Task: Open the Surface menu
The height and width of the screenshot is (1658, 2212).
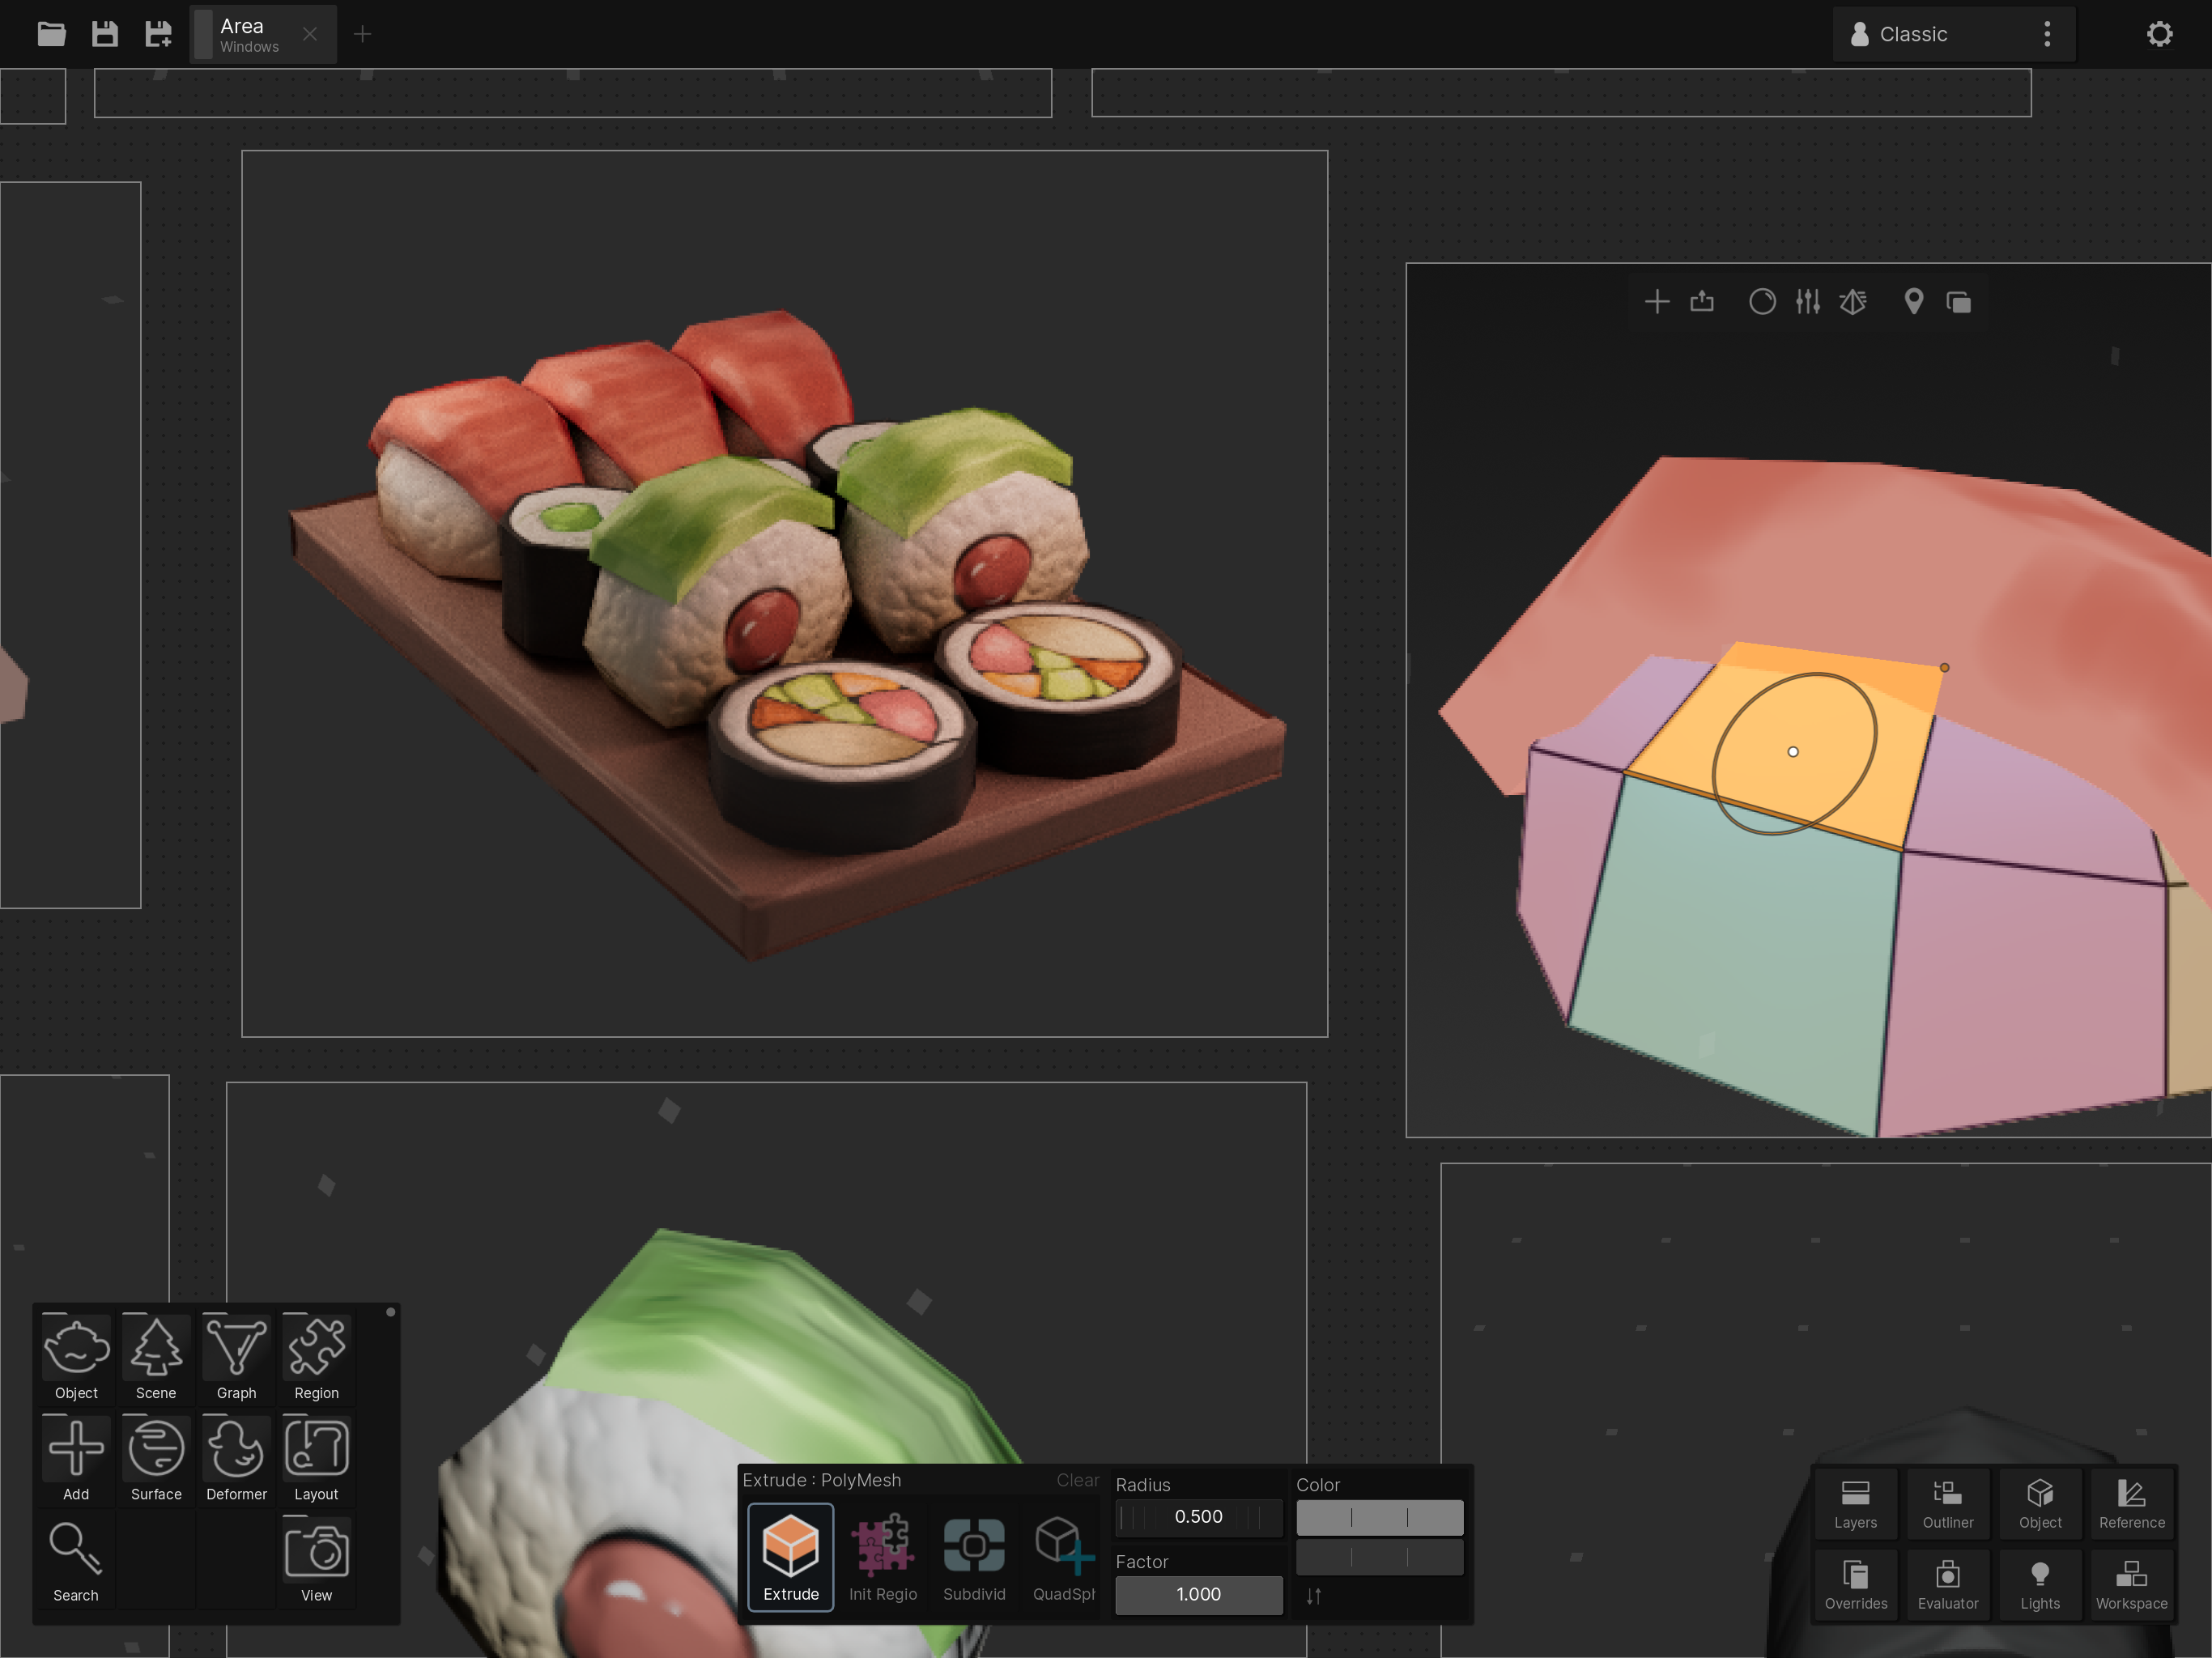Action: (156, 1459)
